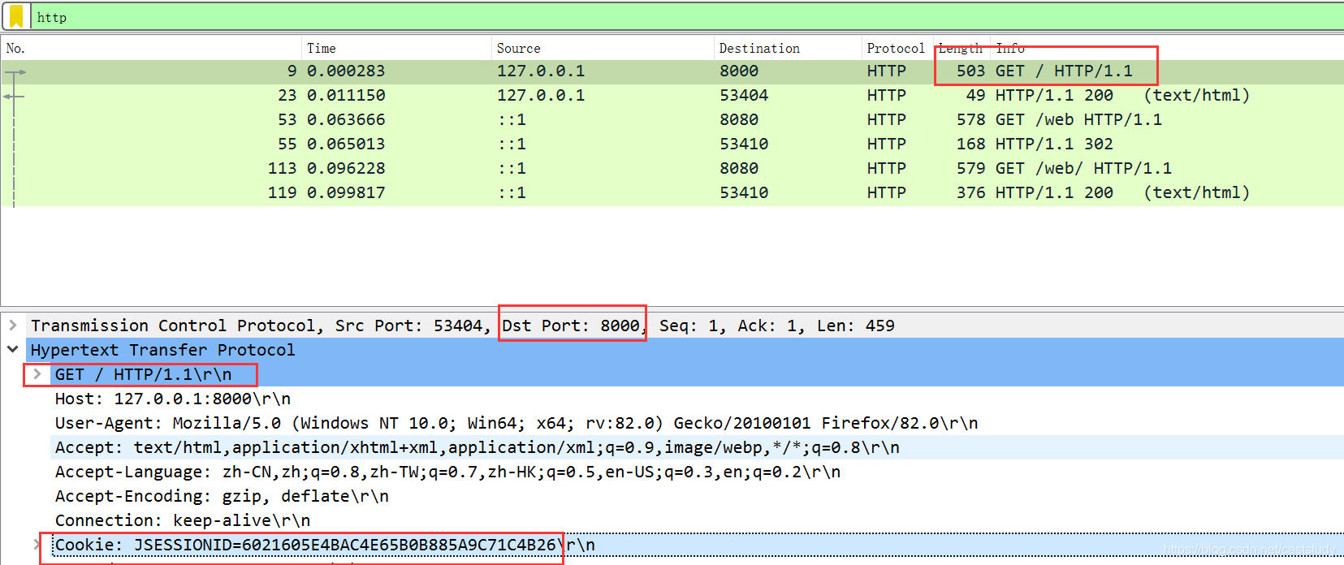Image resolution: width=1344 pixels, height=565 pixels.
Task: Select the Connection: keep-alive line
Action: click(183, 520)
